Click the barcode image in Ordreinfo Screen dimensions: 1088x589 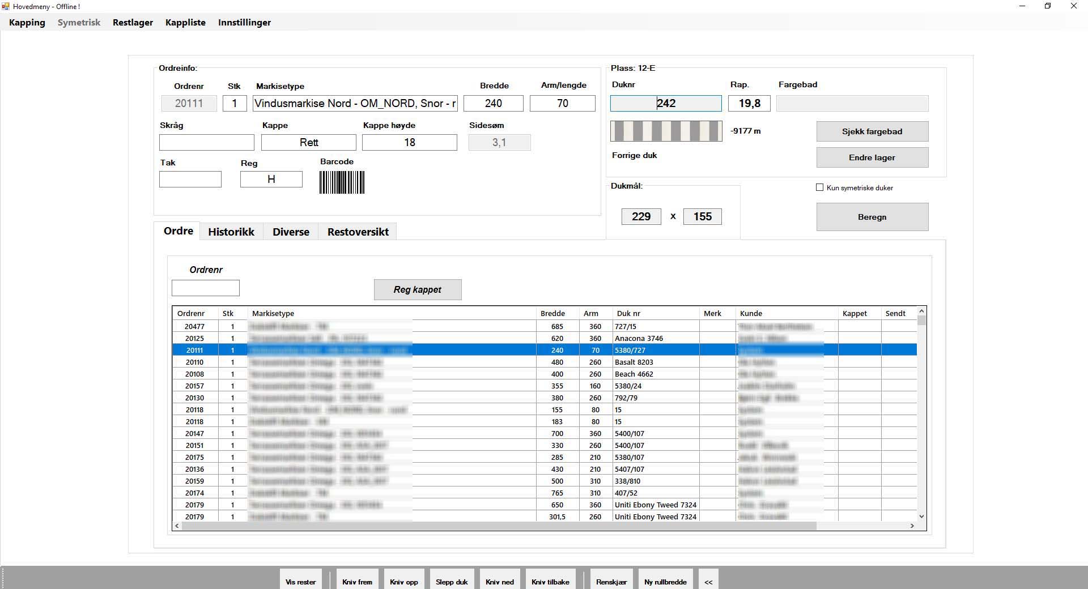point(342,182)
